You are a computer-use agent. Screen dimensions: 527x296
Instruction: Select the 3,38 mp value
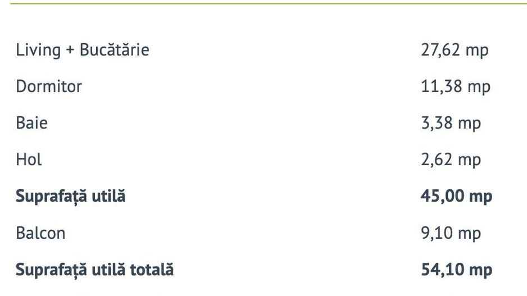click(x=451, y=123)
